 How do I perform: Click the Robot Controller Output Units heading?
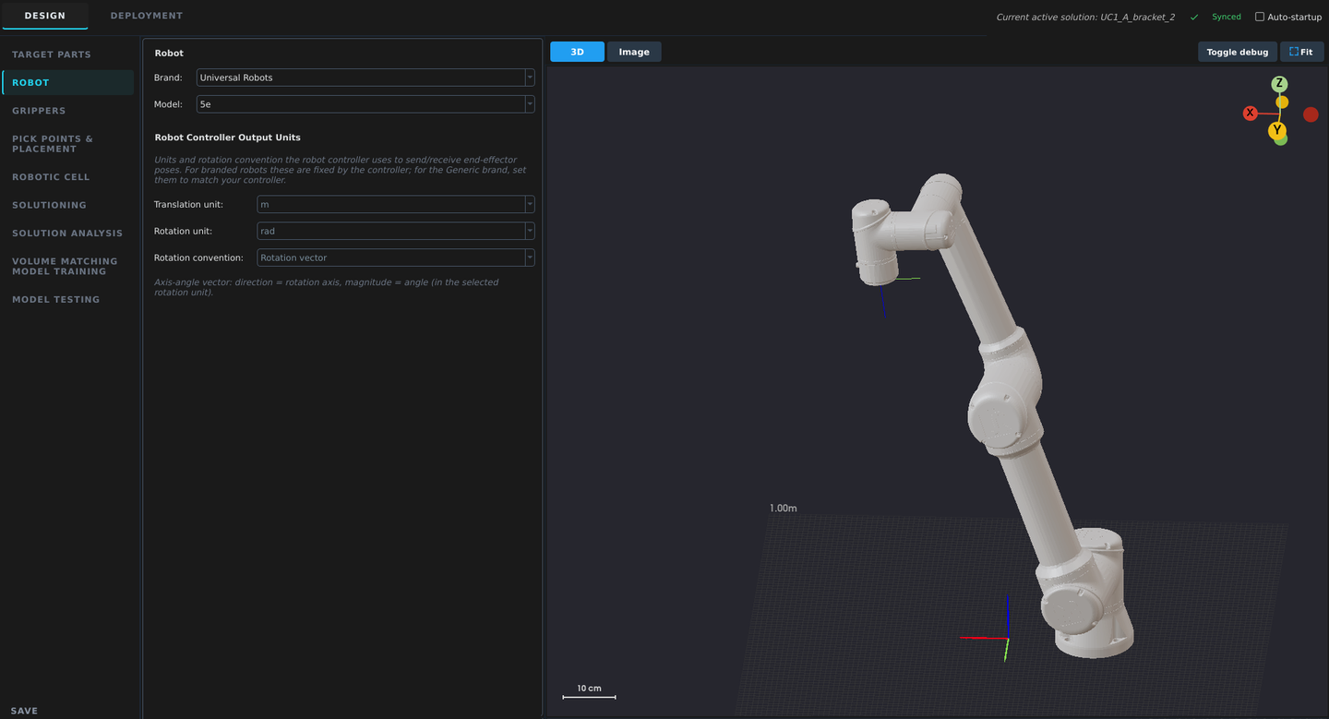point(228,138)
